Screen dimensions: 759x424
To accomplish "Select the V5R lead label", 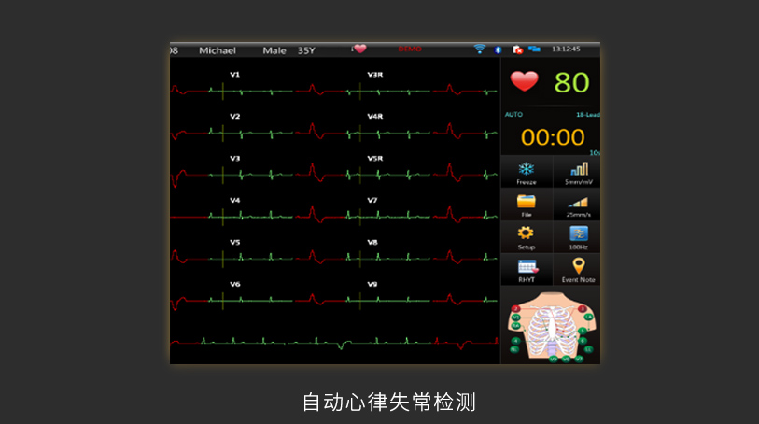I will click(x=375, y=158).
